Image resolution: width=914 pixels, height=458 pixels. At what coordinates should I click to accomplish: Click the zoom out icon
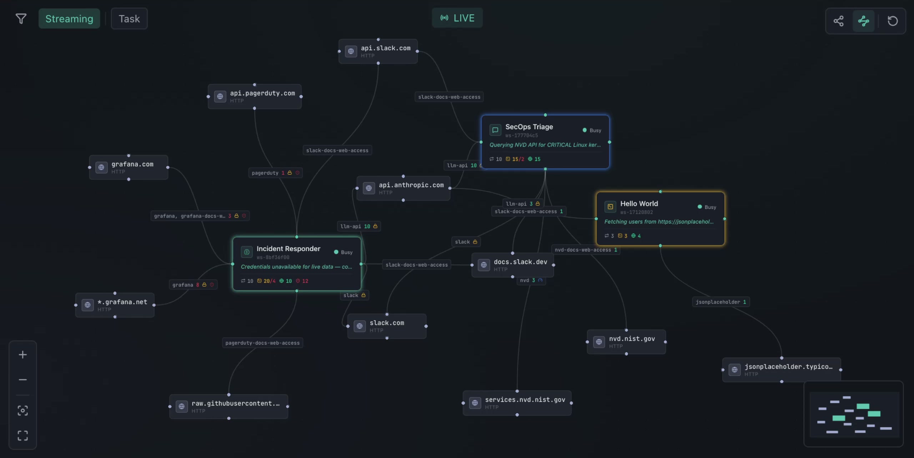(x=22, y=379)
